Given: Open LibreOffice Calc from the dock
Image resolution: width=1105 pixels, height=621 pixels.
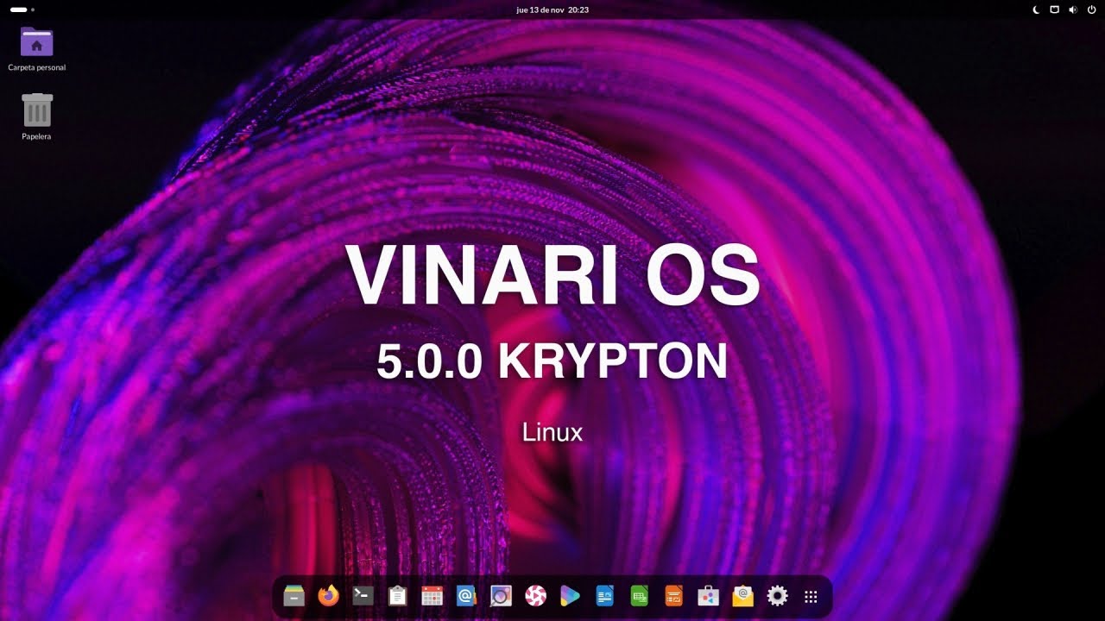Looking at the screenshot, I should (640, 596).
